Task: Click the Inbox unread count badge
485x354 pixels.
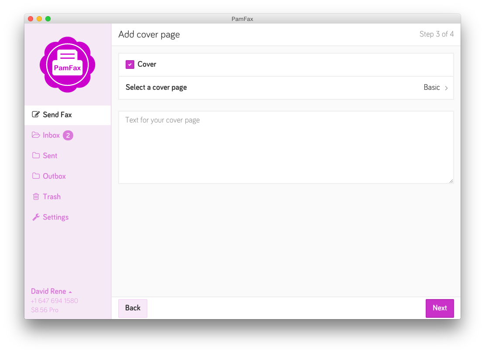Action: click(x=68, y=136)
